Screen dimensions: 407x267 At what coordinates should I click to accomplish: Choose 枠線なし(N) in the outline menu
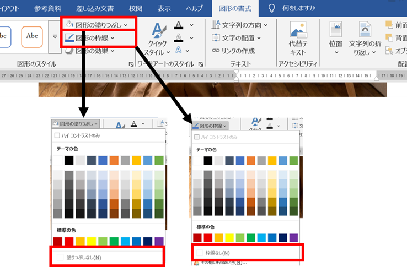[x=217, y=253]
